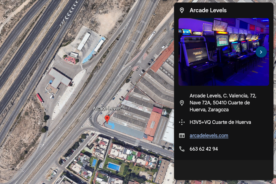Click the white chevron markings on highway

click(70, 13)
